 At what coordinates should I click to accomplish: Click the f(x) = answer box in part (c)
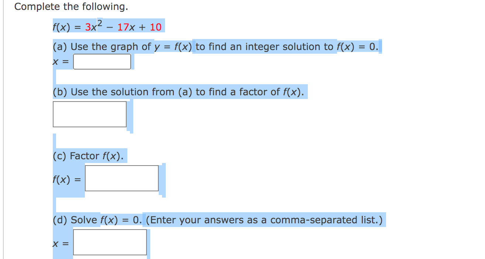122,179
